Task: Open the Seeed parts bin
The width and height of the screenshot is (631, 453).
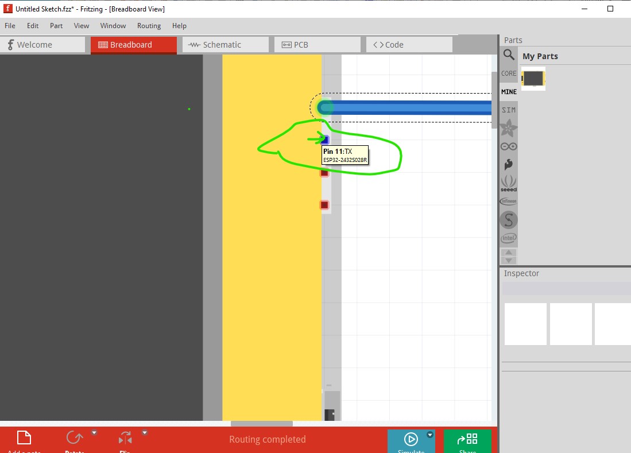Action: click(x=509, y=184)
